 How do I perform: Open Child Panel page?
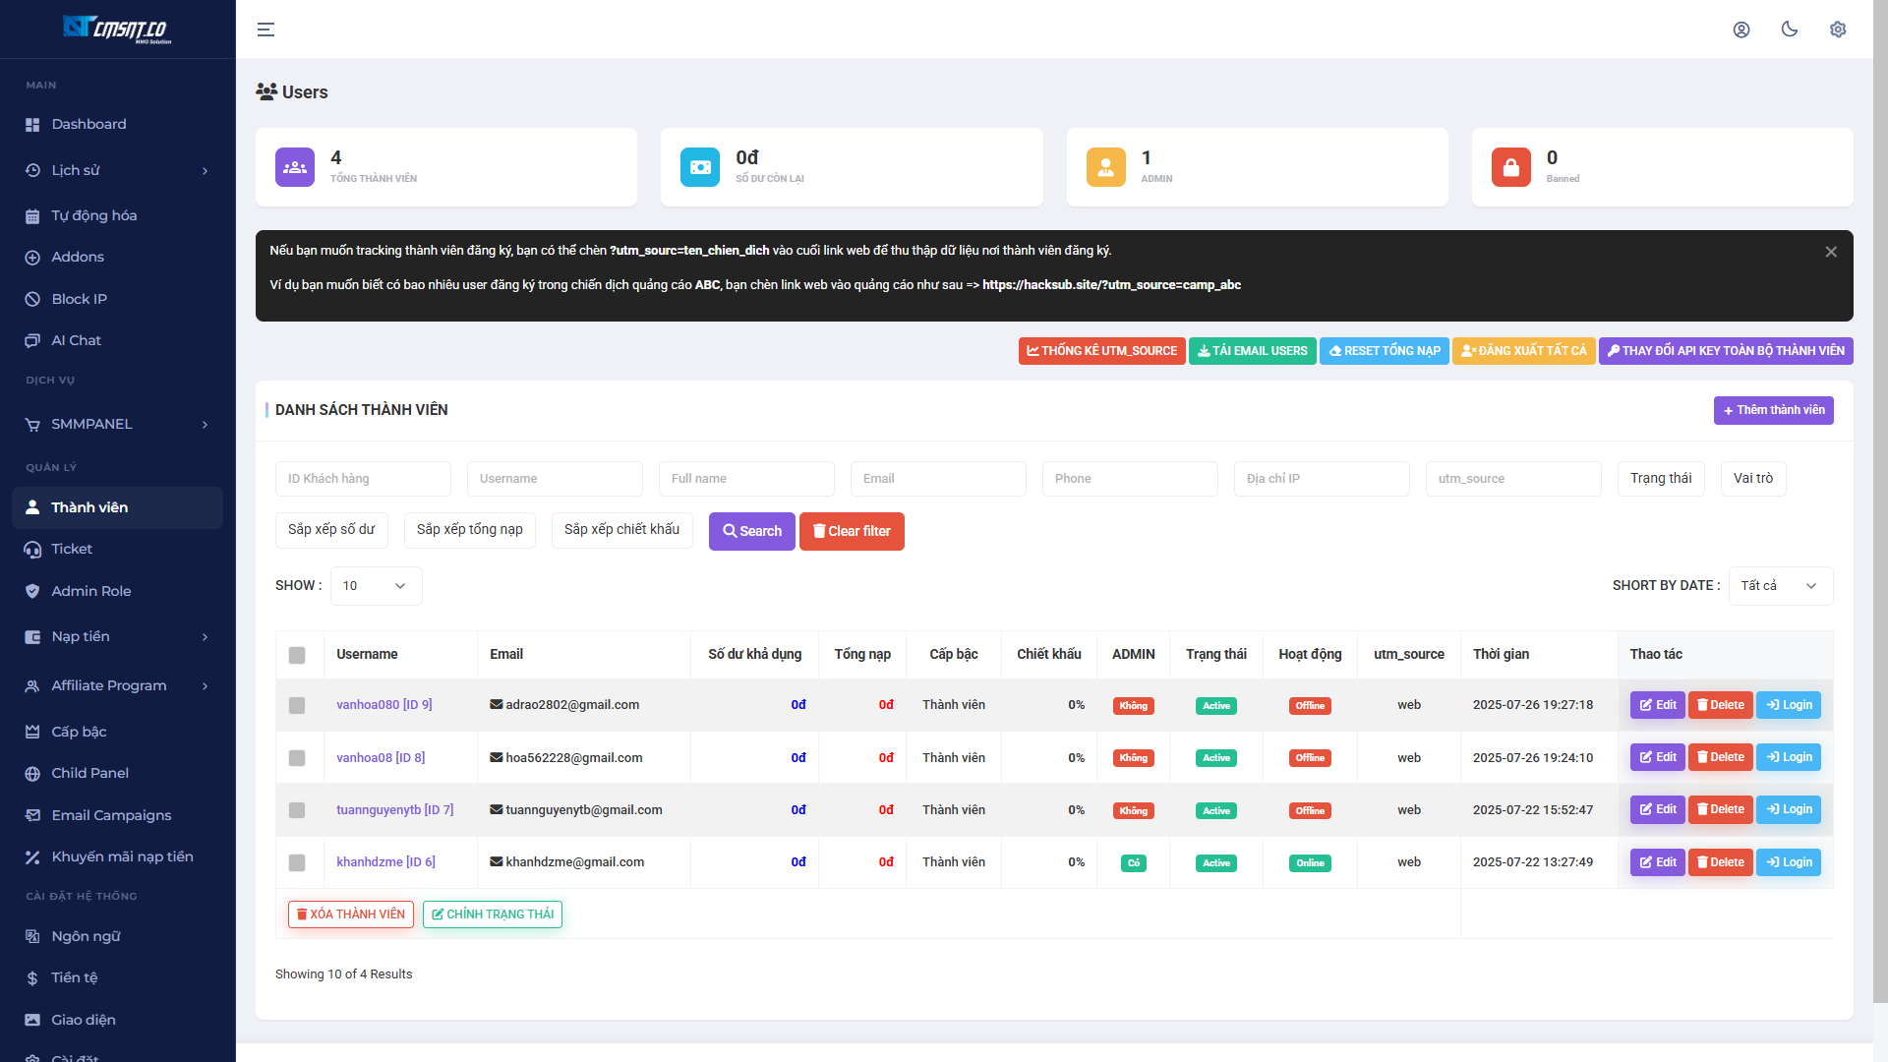point(118,773)
